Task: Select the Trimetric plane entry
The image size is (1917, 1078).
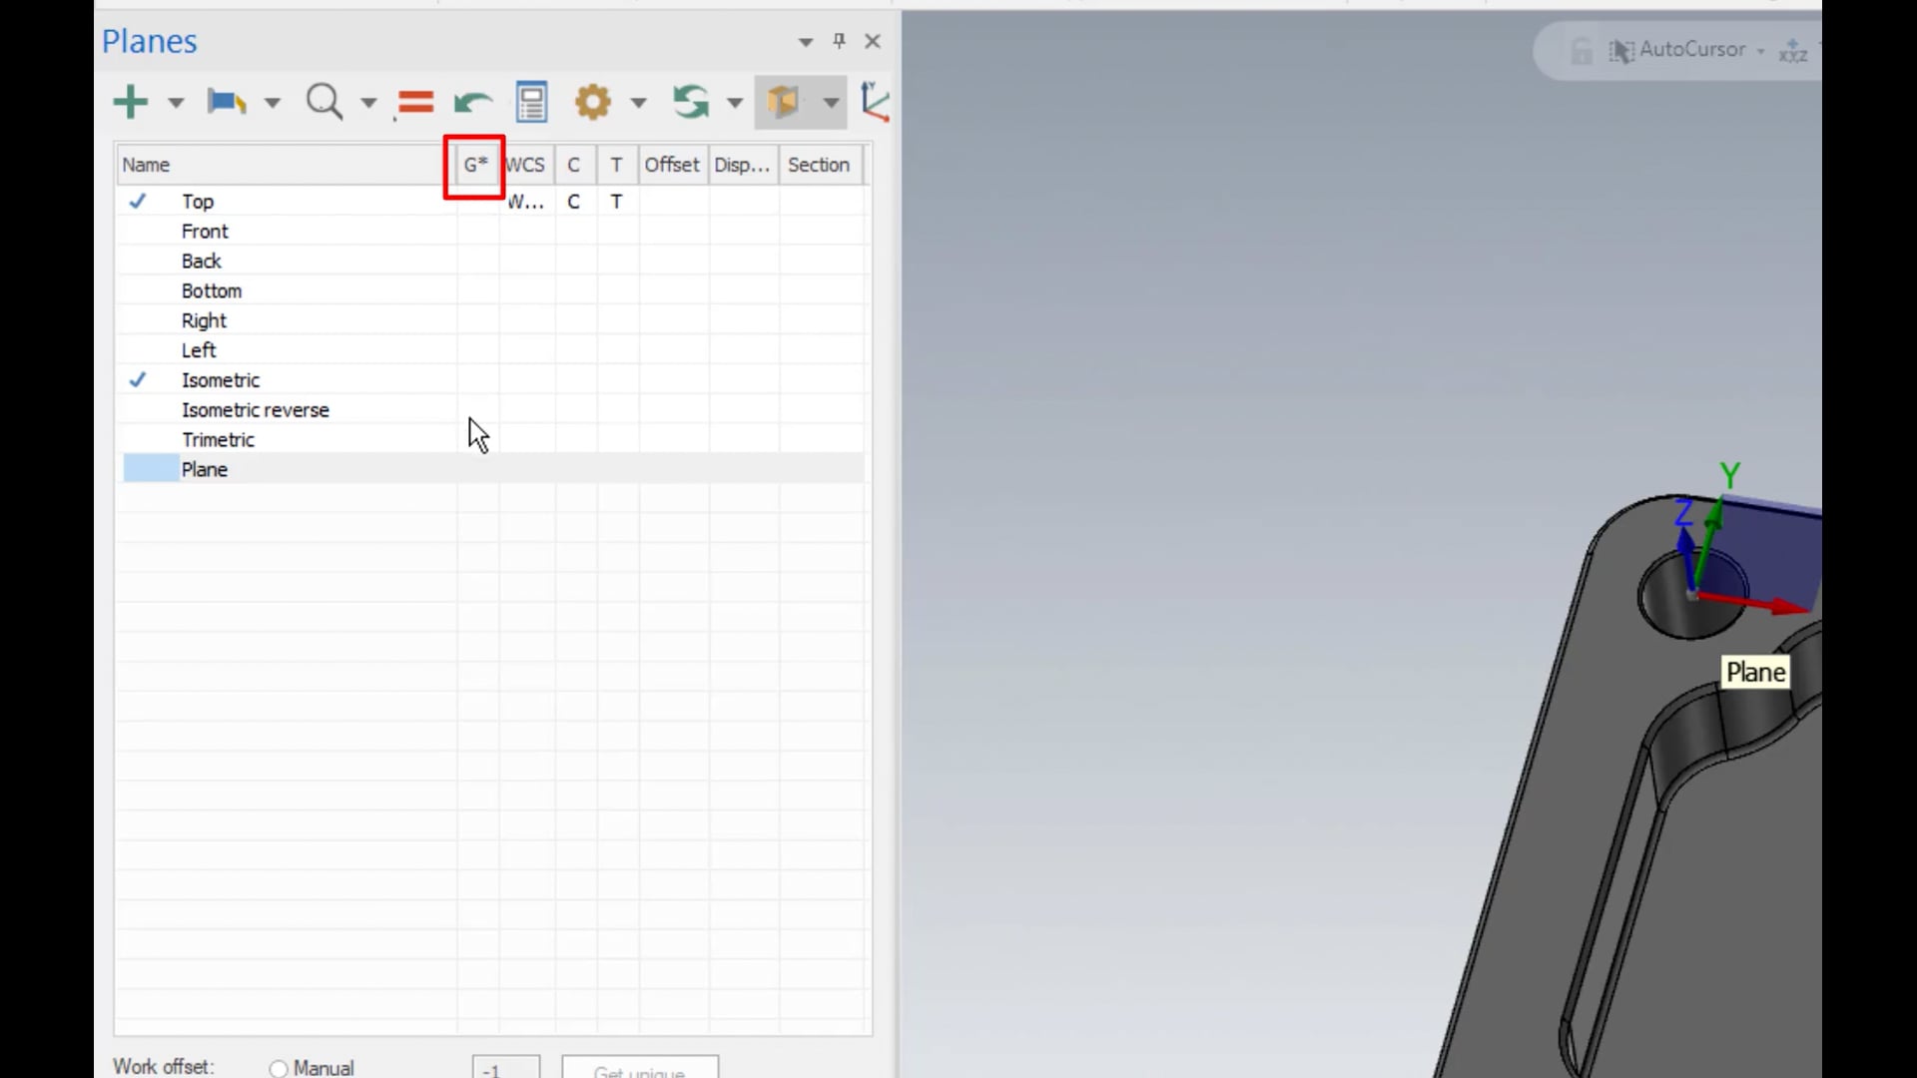Action: [218, 439]
